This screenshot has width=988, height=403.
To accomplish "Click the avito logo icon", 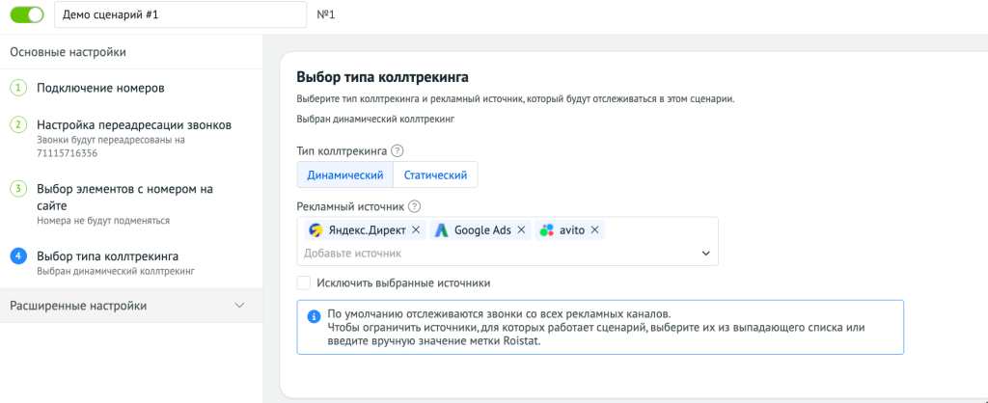I will [548, 230].
